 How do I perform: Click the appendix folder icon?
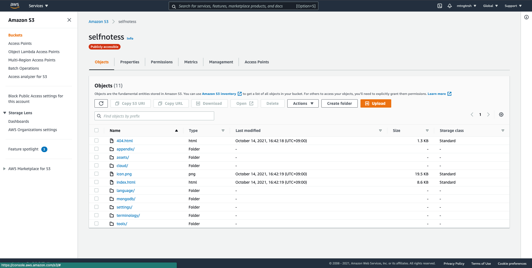point(112,149)
